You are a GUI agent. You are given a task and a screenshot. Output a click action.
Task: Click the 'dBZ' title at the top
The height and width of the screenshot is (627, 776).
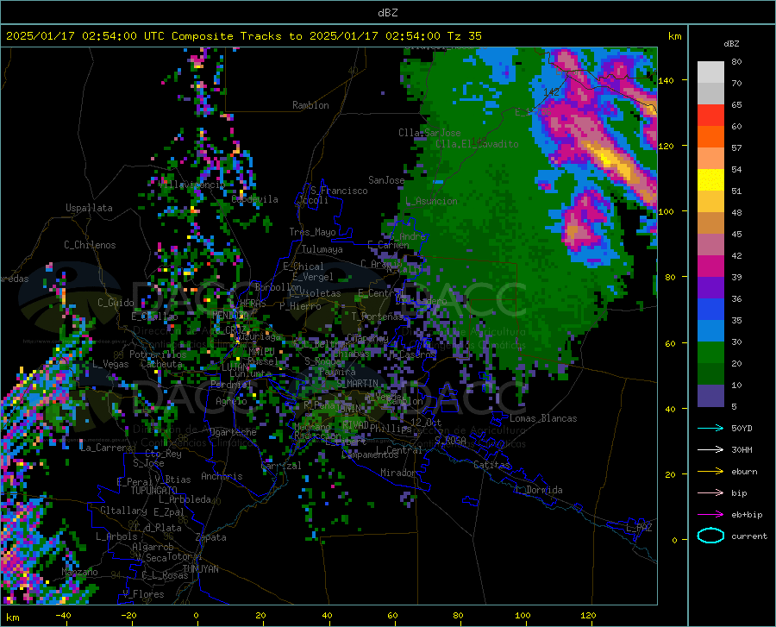click(x=387, y=13)
